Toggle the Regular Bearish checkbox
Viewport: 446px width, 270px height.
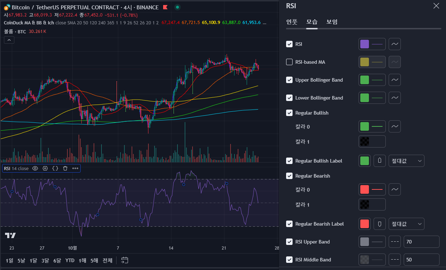tap(289, 176)
